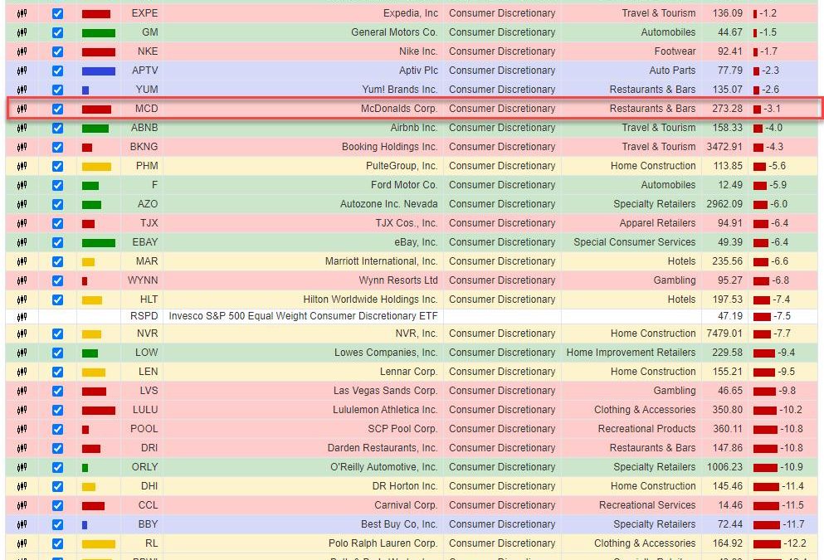The height and width of the screenshot is (560, 824).
Task: Click Invesco S&P 500 Equal Weight ETF name
Action: click(303, 316)
